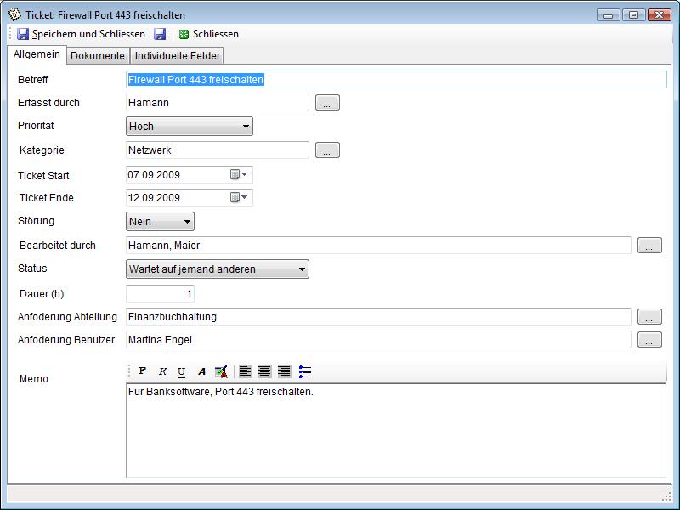The image size is (680, 510).
Task: Click the standalone save disk icon
Action: coord(160,34)
